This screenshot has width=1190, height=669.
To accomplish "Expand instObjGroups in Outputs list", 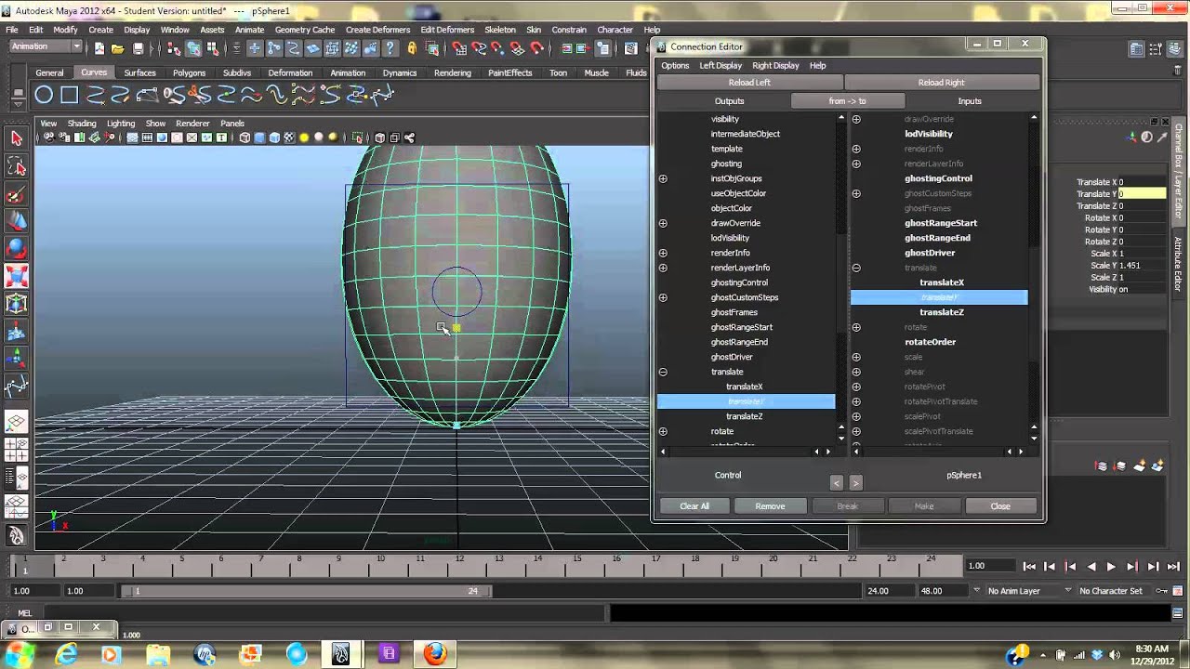I will [663, 178].
